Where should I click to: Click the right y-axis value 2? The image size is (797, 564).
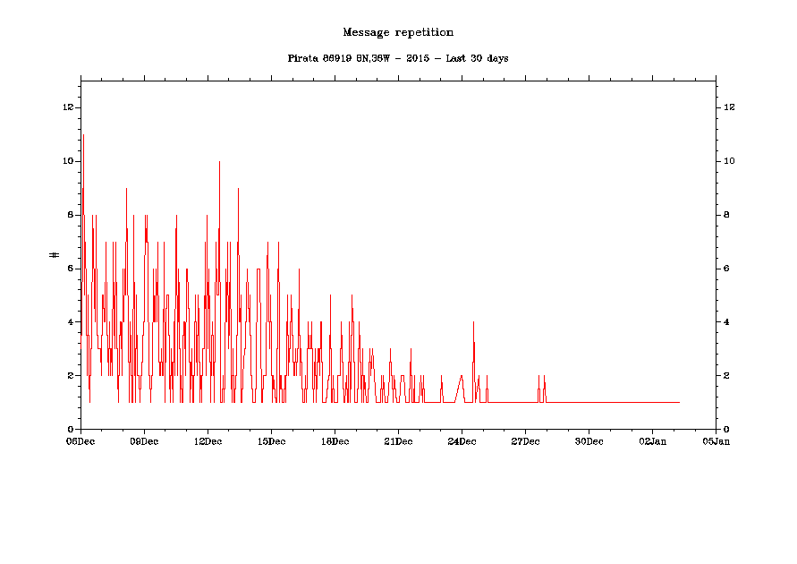pyautogui.click(x=727, y=375)
